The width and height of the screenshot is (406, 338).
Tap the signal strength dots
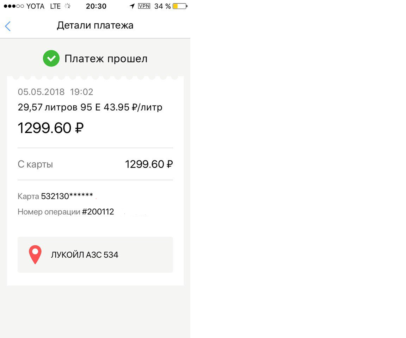click(14, 6)
